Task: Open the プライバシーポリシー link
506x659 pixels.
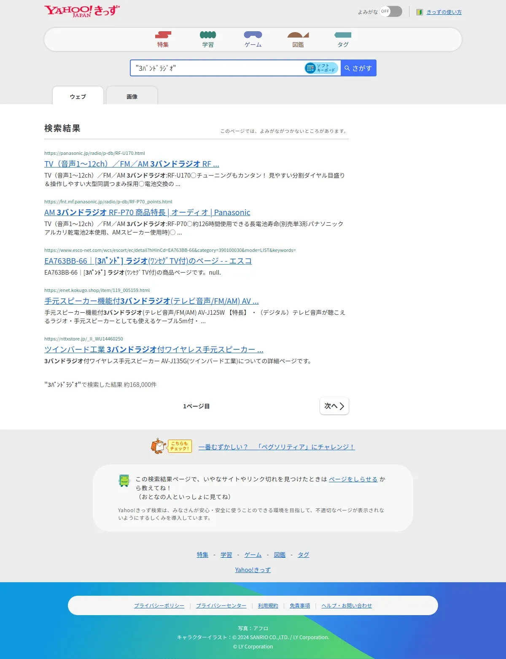Action: 159,605
